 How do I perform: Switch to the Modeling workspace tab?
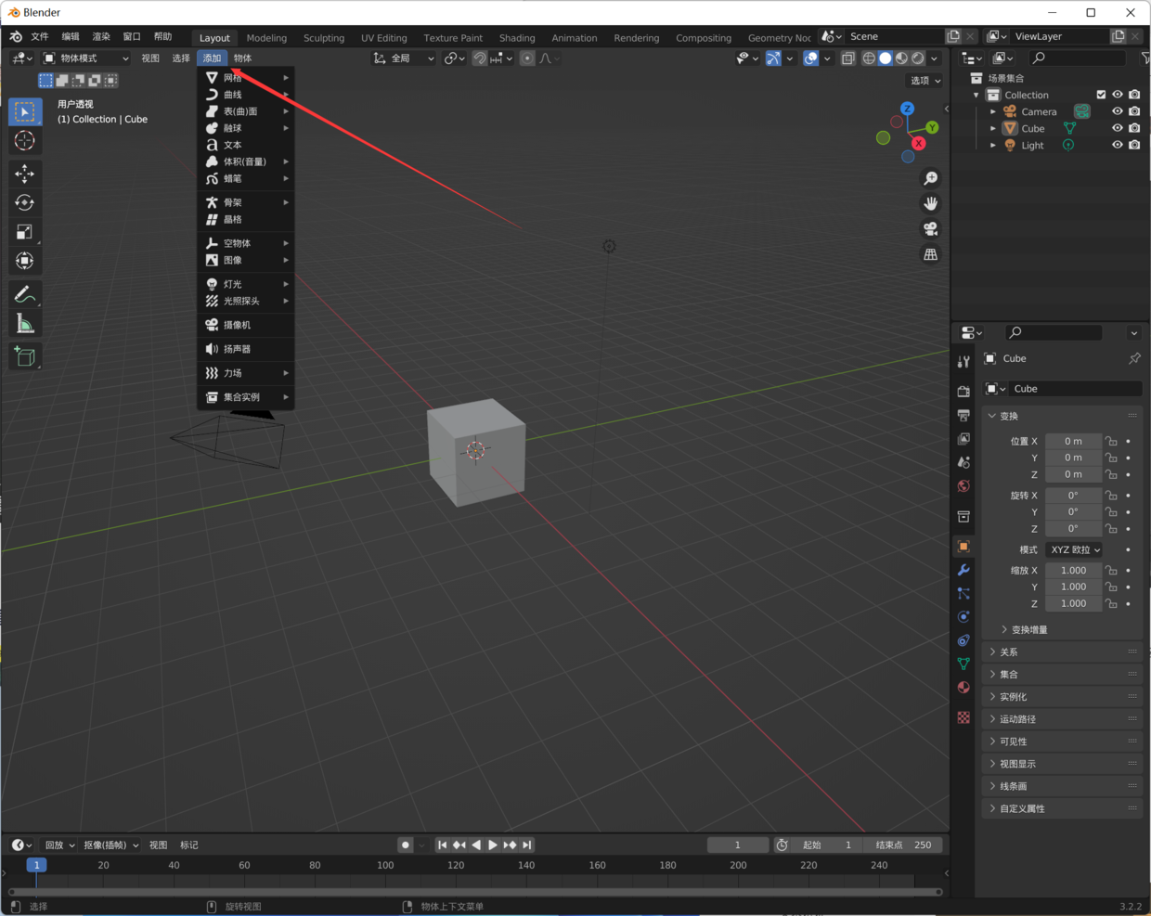[266, 38]
